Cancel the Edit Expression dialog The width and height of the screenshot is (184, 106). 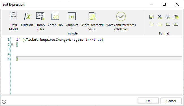[x=171, y=101]
